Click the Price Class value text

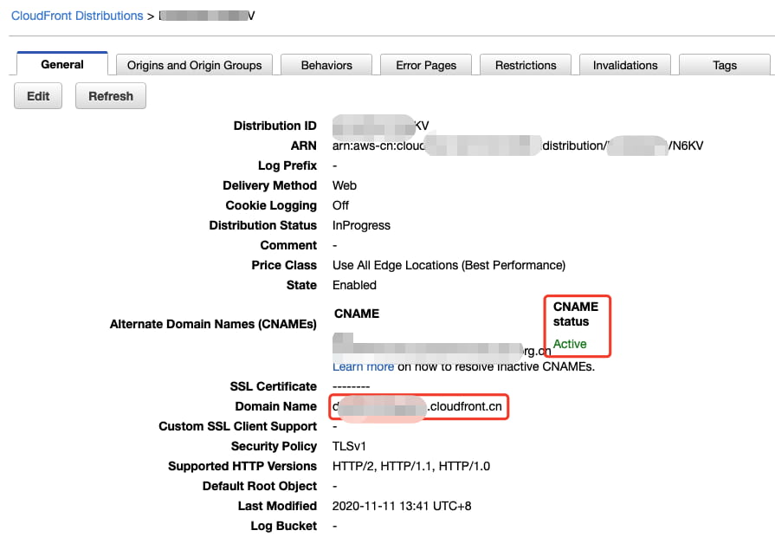point(449,265)
